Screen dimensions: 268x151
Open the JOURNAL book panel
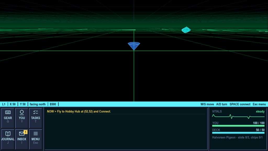point(8,139)
